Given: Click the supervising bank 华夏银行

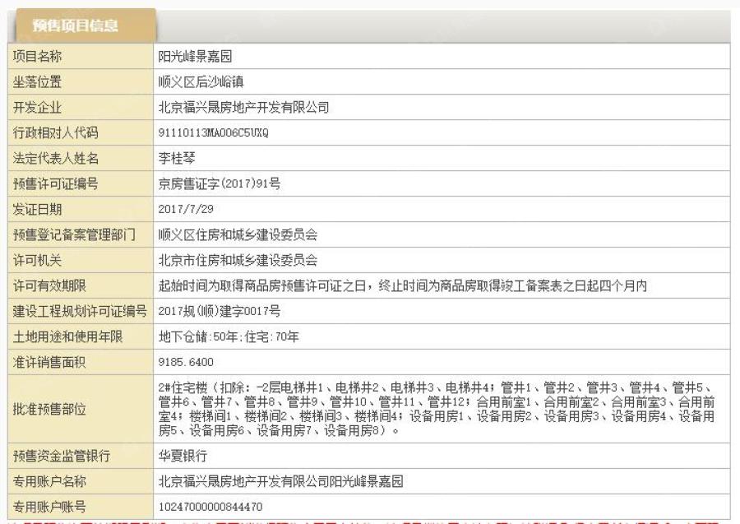Looking at the screenshot, I should pos(183,454).
